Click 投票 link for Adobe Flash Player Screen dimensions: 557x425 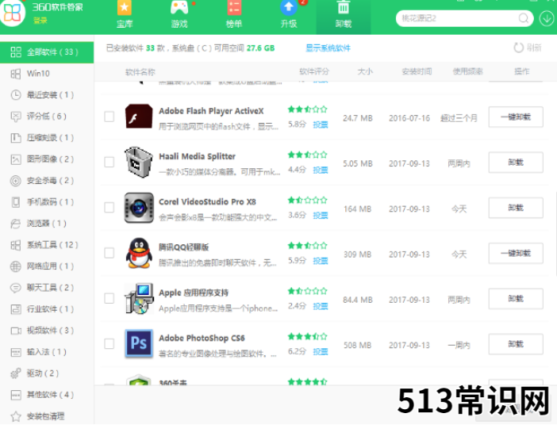click(x=321, y=124)
